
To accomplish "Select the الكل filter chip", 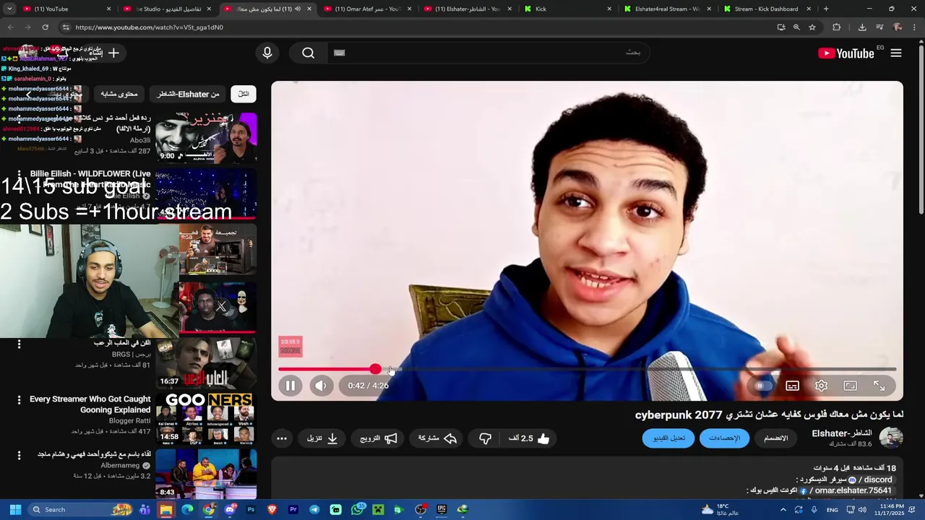I will click(x=244, y=94).
